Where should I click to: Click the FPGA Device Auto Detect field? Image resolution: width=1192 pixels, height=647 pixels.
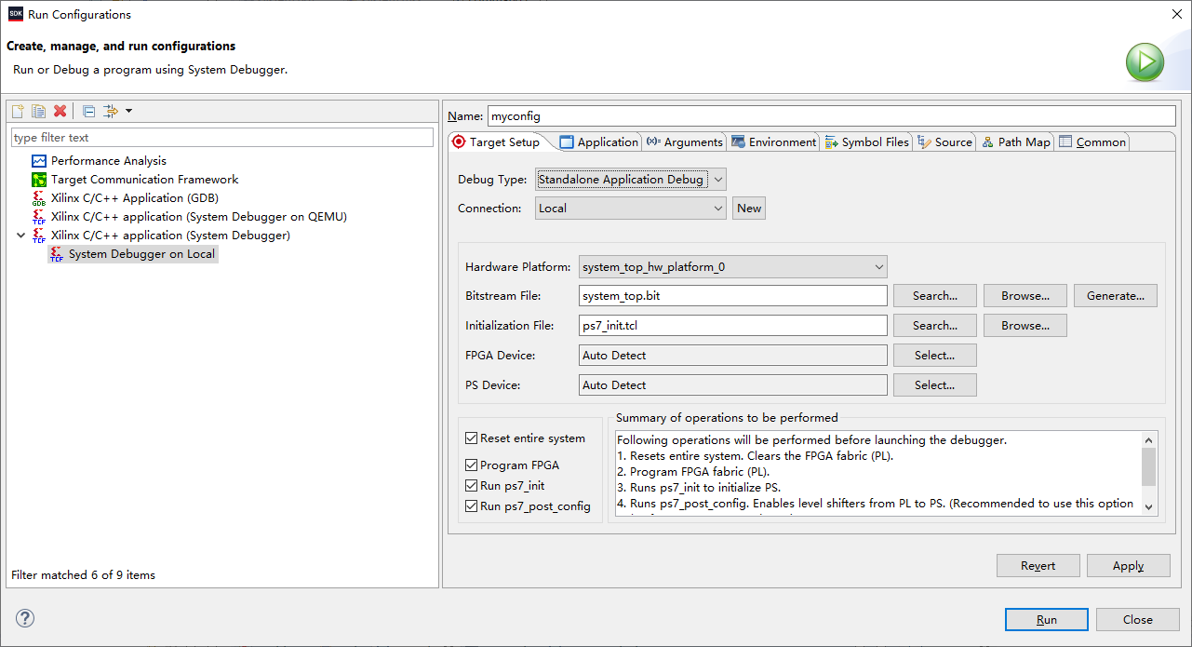click(x=733, y=356)
